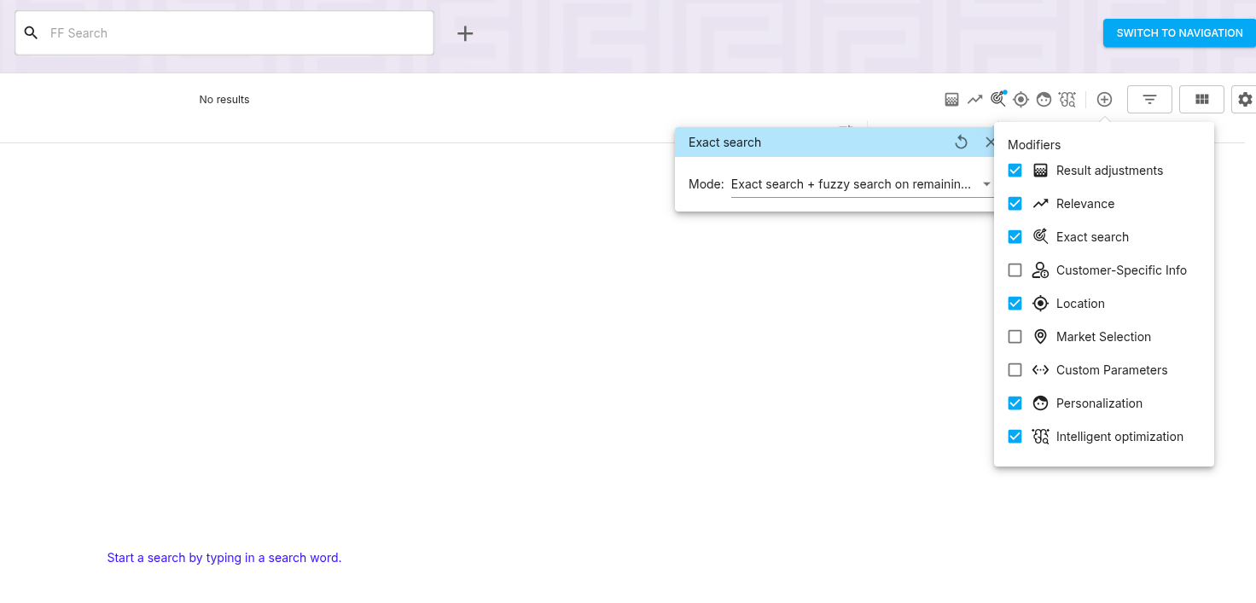Reset Exact search panel with undo icon

tap(961, 142)
